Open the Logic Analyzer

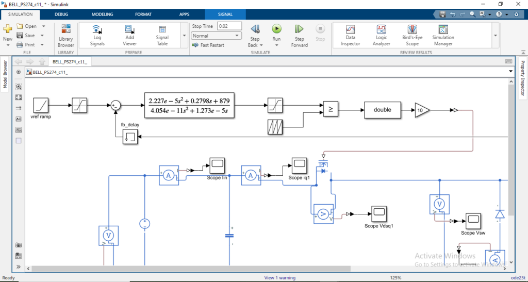pyautogui.click(x=381, y=36)
